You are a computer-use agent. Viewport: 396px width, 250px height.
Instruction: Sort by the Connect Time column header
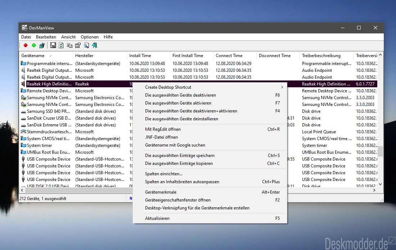click(235, 56)
